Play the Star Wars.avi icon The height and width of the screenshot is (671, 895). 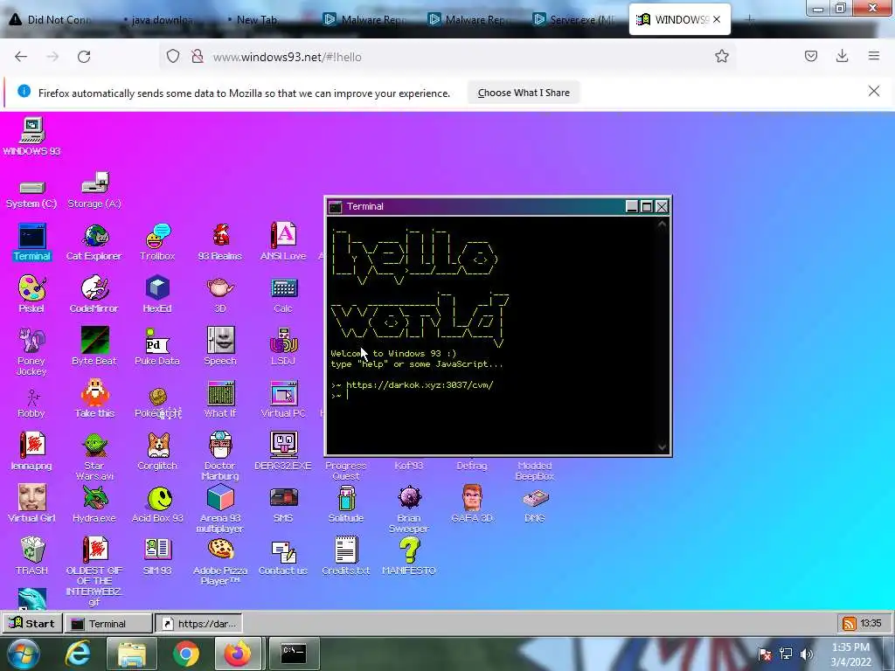point(94,456)
